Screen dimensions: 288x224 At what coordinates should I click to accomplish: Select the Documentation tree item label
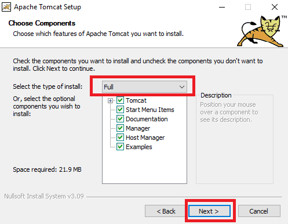pyautogui.click(x=147, y=119)
